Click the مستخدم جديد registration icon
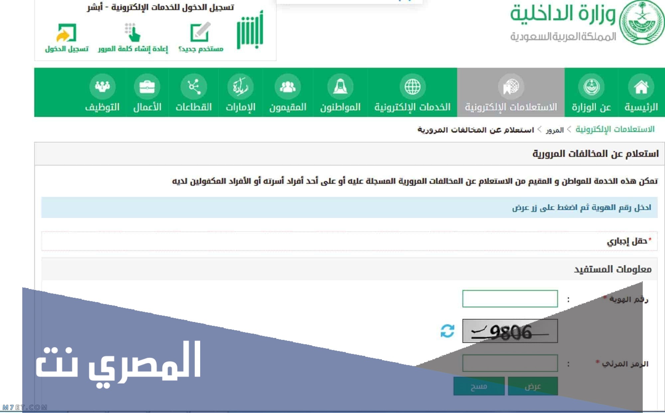Viewport: 665px width, 413px height. [x=200, y=33]
